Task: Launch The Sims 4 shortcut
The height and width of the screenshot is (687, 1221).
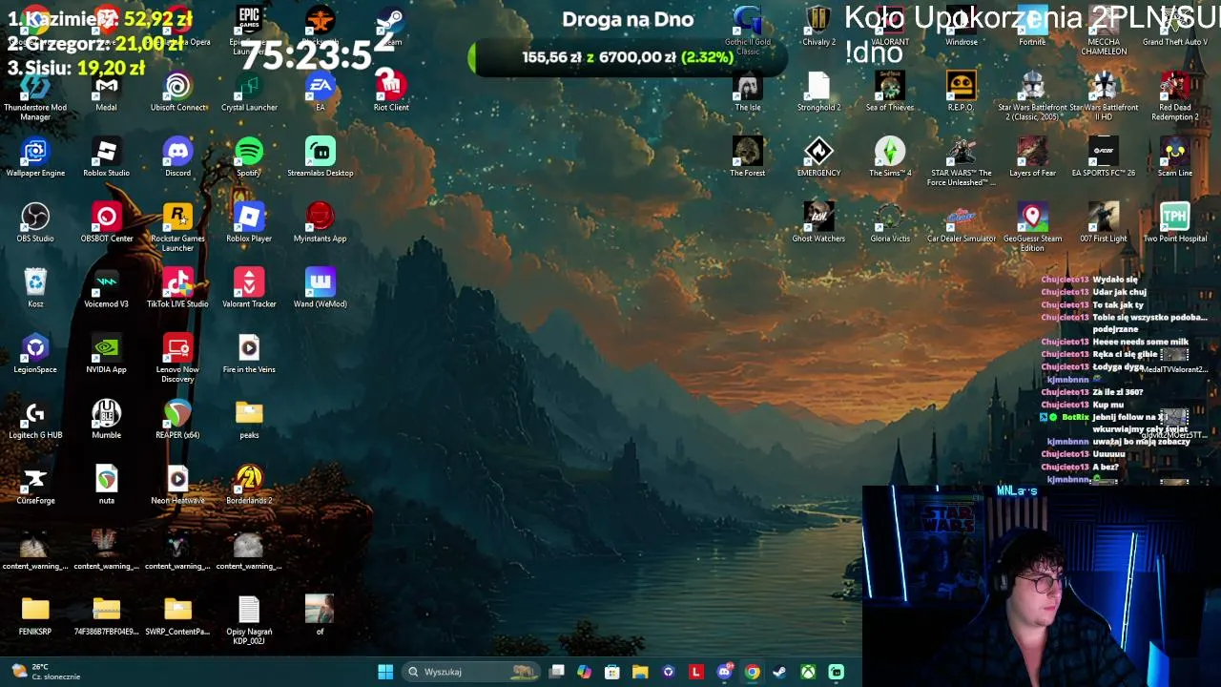Action: point(889,158)
